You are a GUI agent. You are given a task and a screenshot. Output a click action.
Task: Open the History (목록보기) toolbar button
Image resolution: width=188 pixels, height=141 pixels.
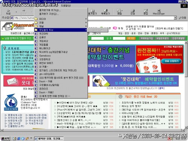(x=106, y=12)
